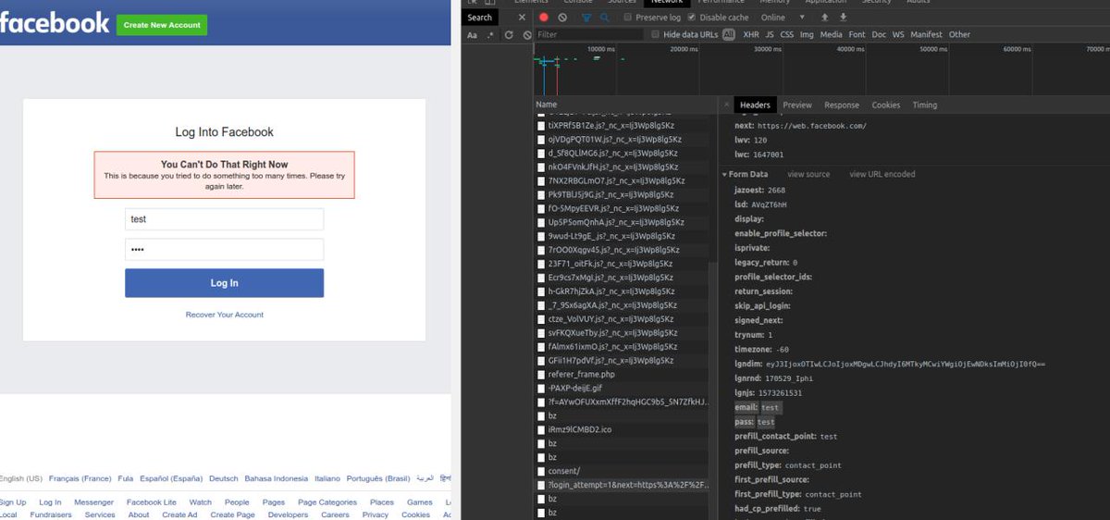Viewport: 1110px width, 520px height.
Task: Select the -PAXP-deijE.gif request
Action: pos(622,389)
